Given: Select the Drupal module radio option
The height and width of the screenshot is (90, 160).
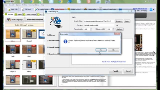Looking at the screenshot, I should [x=48, y=54].
